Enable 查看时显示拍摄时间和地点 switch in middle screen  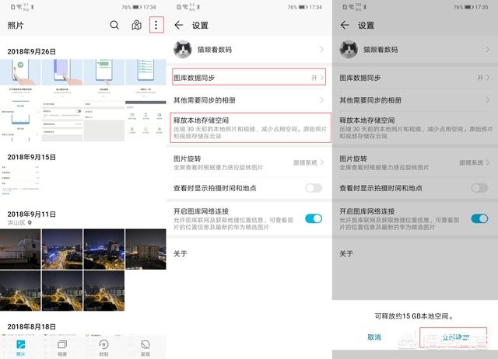[313, 188]
